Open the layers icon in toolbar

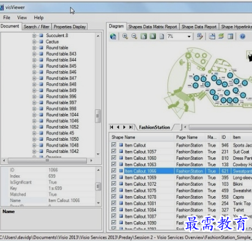(221, 36)
